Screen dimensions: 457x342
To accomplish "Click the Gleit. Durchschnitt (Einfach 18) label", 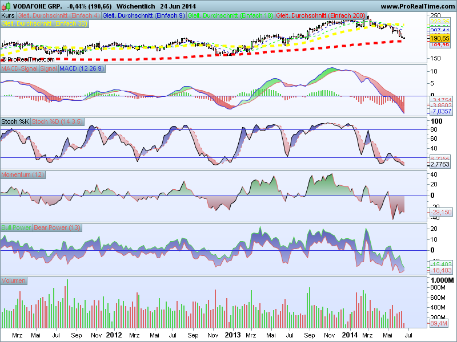I will coord(230,15).
